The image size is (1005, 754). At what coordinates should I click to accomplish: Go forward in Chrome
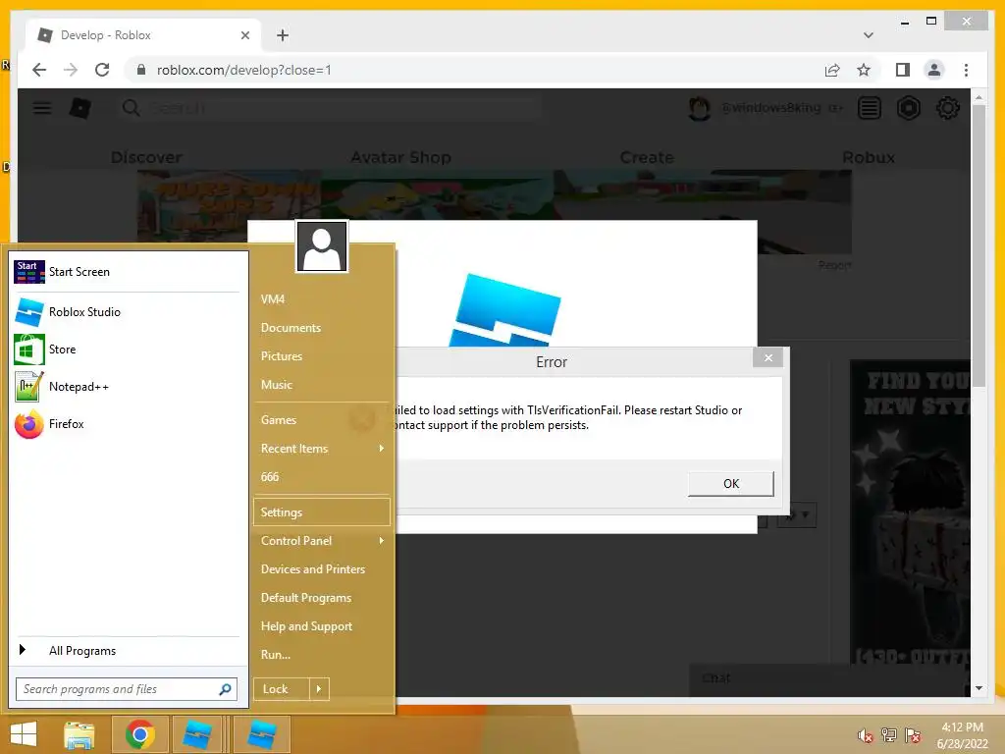coord(71,70)
